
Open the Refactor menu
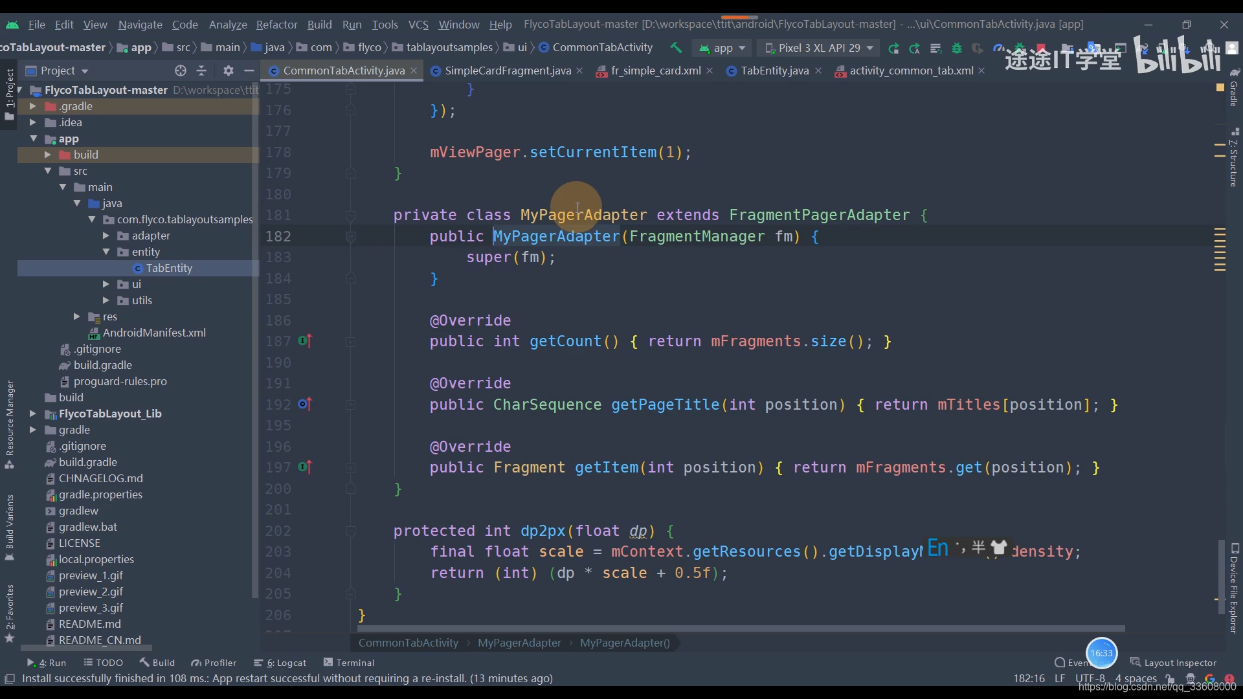click(276, 25)
